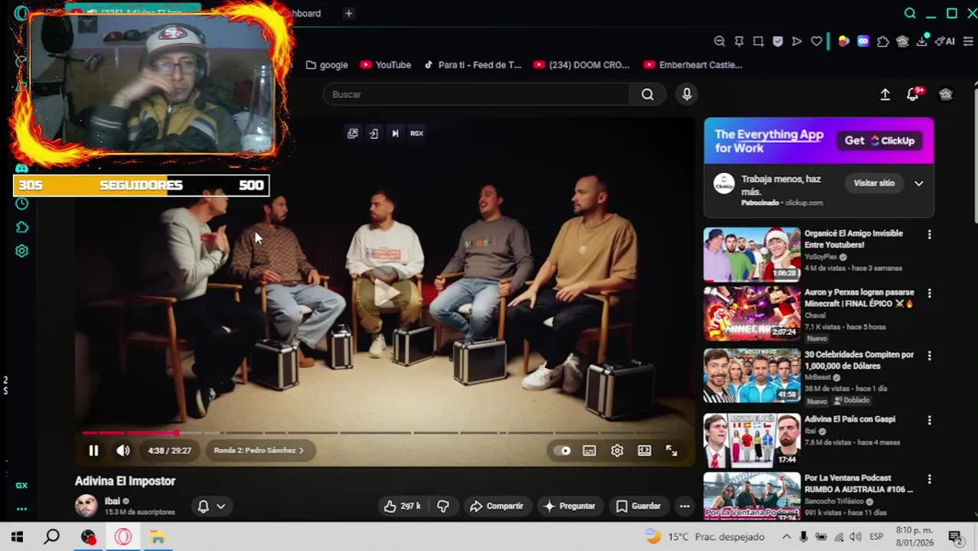This screenshot has width=978, height=551.
Task: Open the browser AI assistant
Action: (946, 41)
